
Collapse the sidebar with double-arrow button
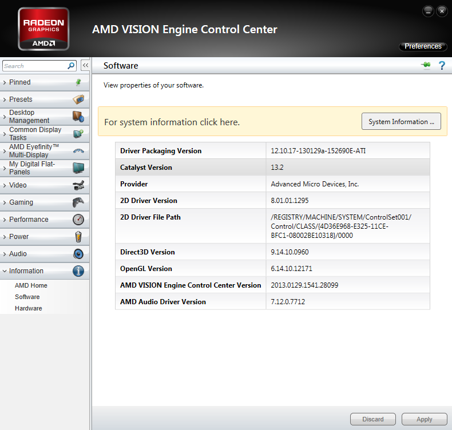tap(85, 65)
